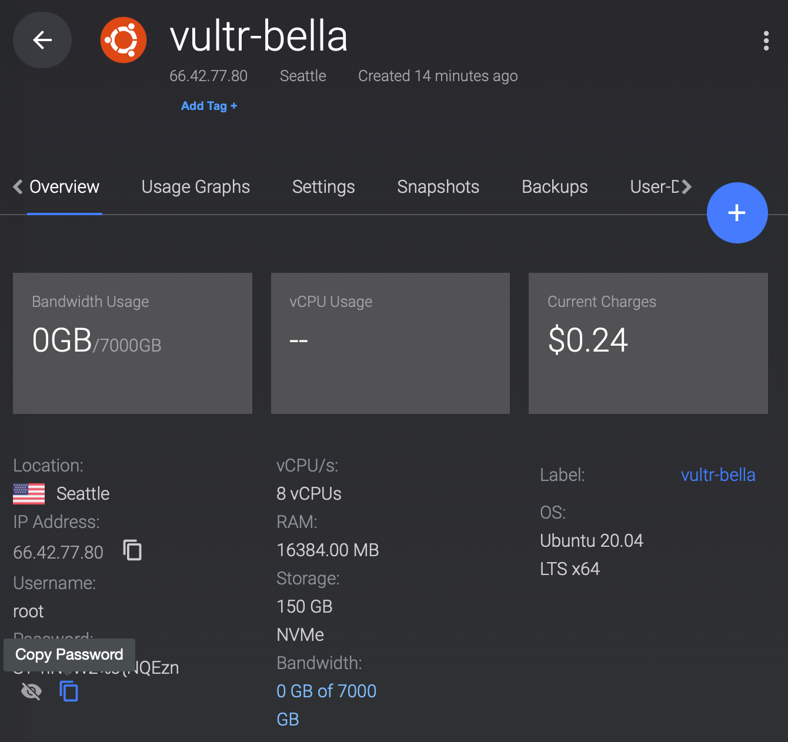Open the 0 GB of 7000 GB bandwidth link

326,691
